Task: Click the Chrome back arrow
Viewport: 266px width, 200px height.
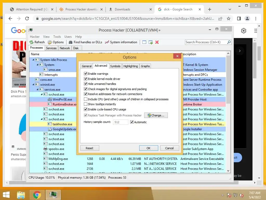Action: 10,18
